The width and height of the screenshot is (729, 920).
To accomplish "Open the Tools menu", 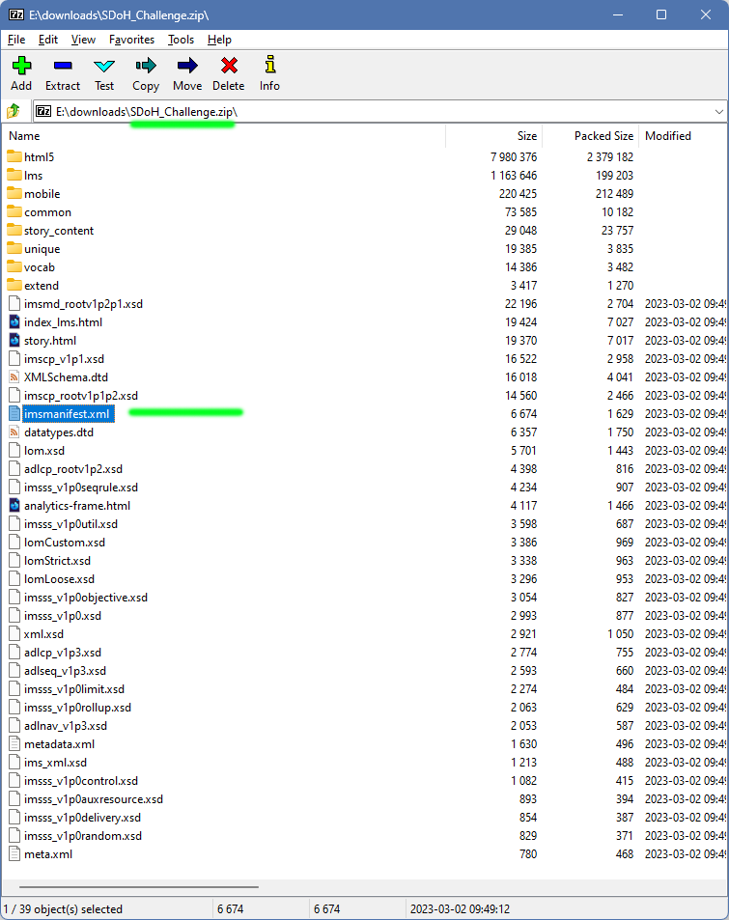I will 181,40.
